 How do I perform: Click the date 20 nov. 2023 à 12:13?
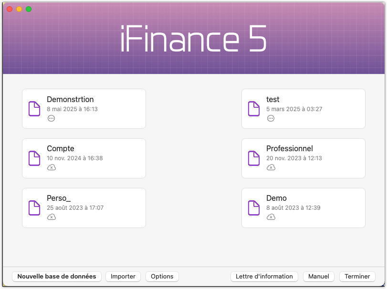(294, 158)
